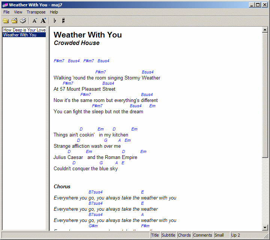Open the Transpose menu
This screenshot has width=270, height=240.
point(36,12)
